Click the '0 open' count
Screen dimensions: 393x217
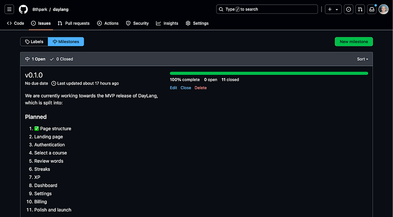[x=211, y=80]
